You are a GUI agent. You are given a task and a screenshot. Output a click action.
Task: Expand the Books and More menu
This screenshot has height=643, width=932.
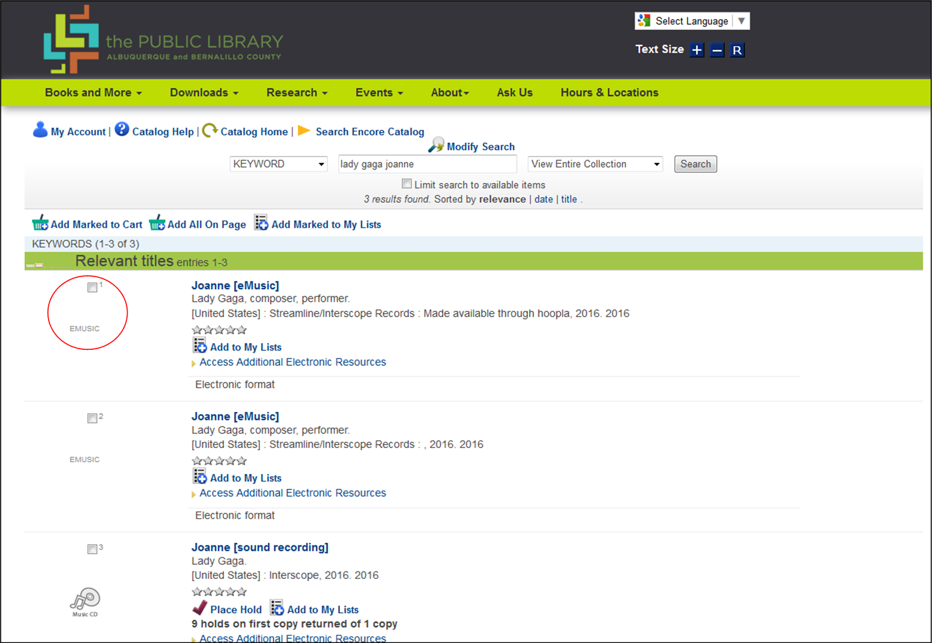tap(94, 93)
